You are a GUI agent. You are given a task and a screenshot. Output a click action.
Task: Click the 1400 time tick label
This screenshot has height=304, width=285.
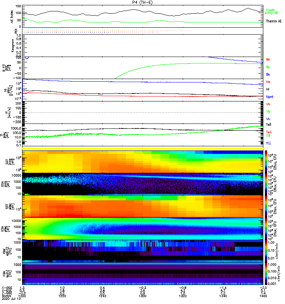pos(263,296)
